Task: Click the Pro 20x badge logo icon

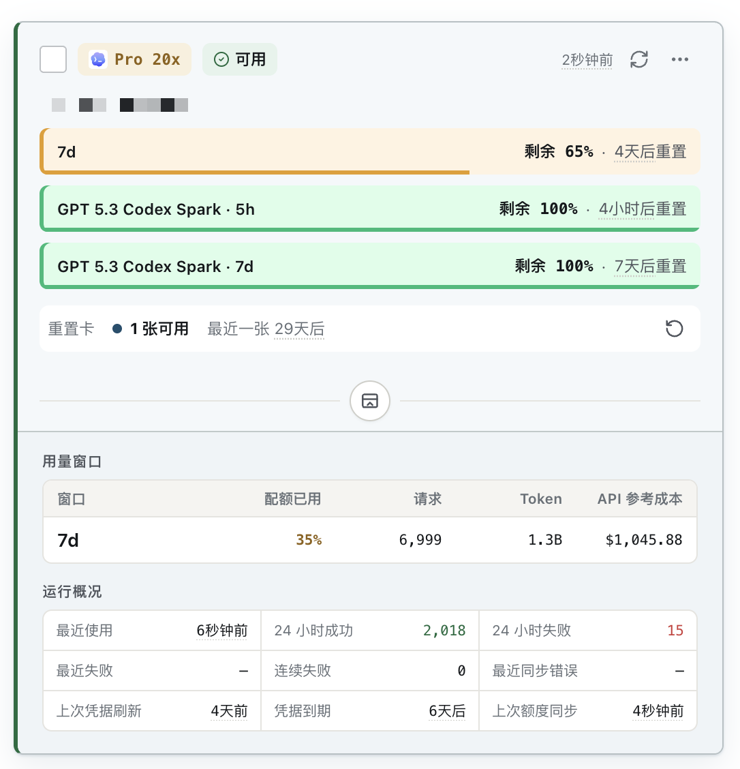Action: coord(99,59)
